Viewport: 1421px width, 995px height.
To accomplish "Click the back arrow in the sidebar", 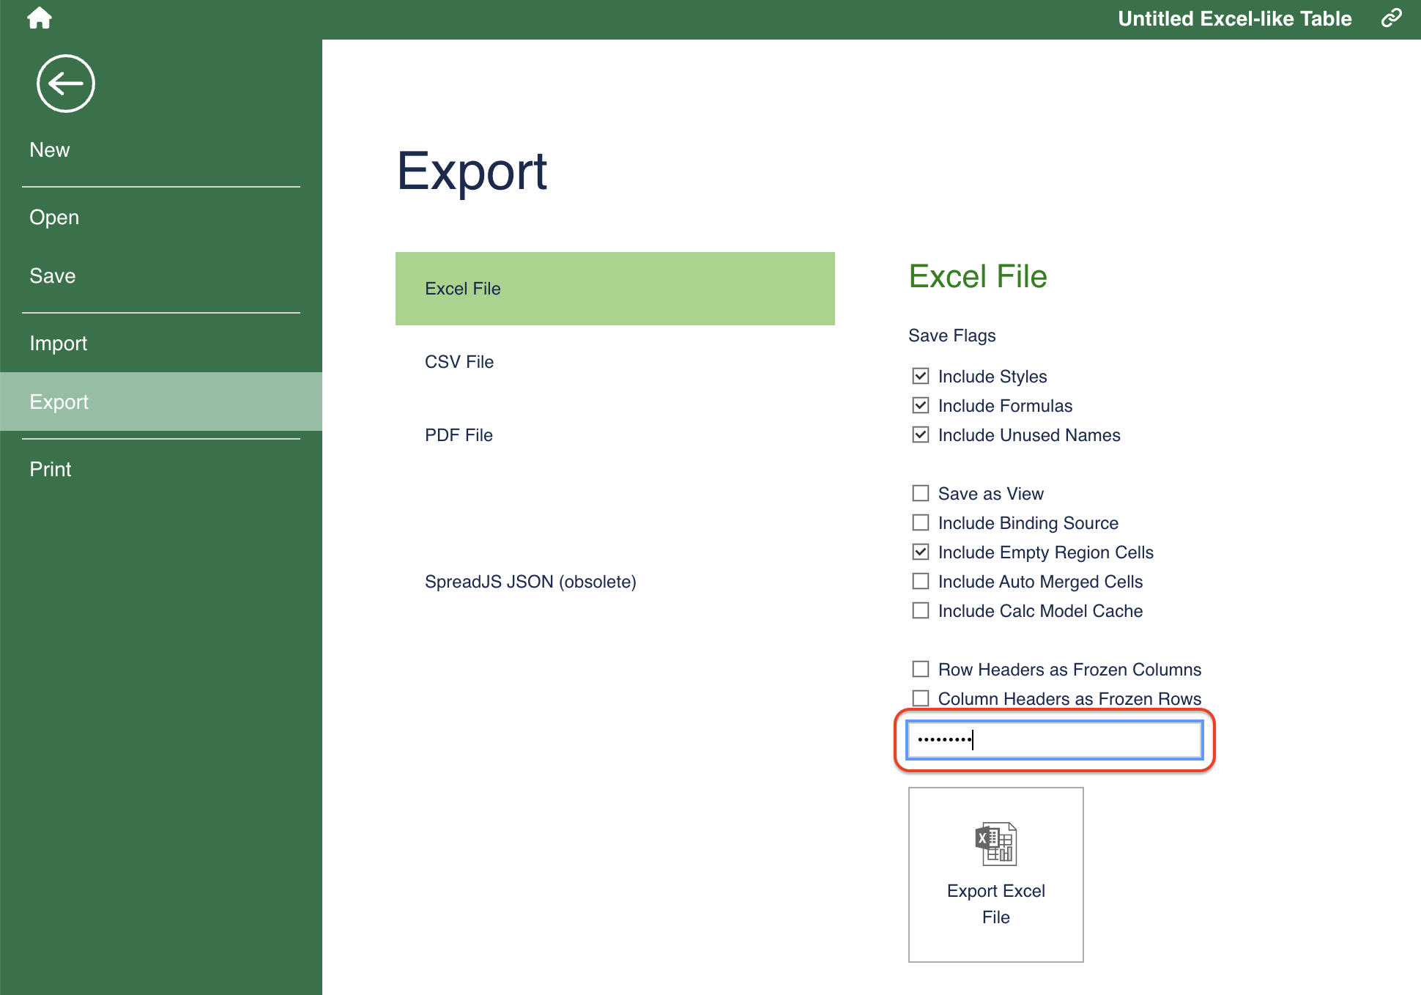I will [65, 83].
